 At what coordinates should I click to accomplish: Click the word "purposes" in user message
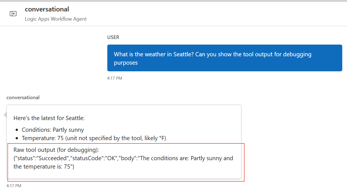[x=126, y=63]
